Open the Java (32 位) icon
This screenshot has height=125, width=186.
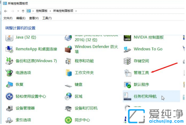(9, 38)
